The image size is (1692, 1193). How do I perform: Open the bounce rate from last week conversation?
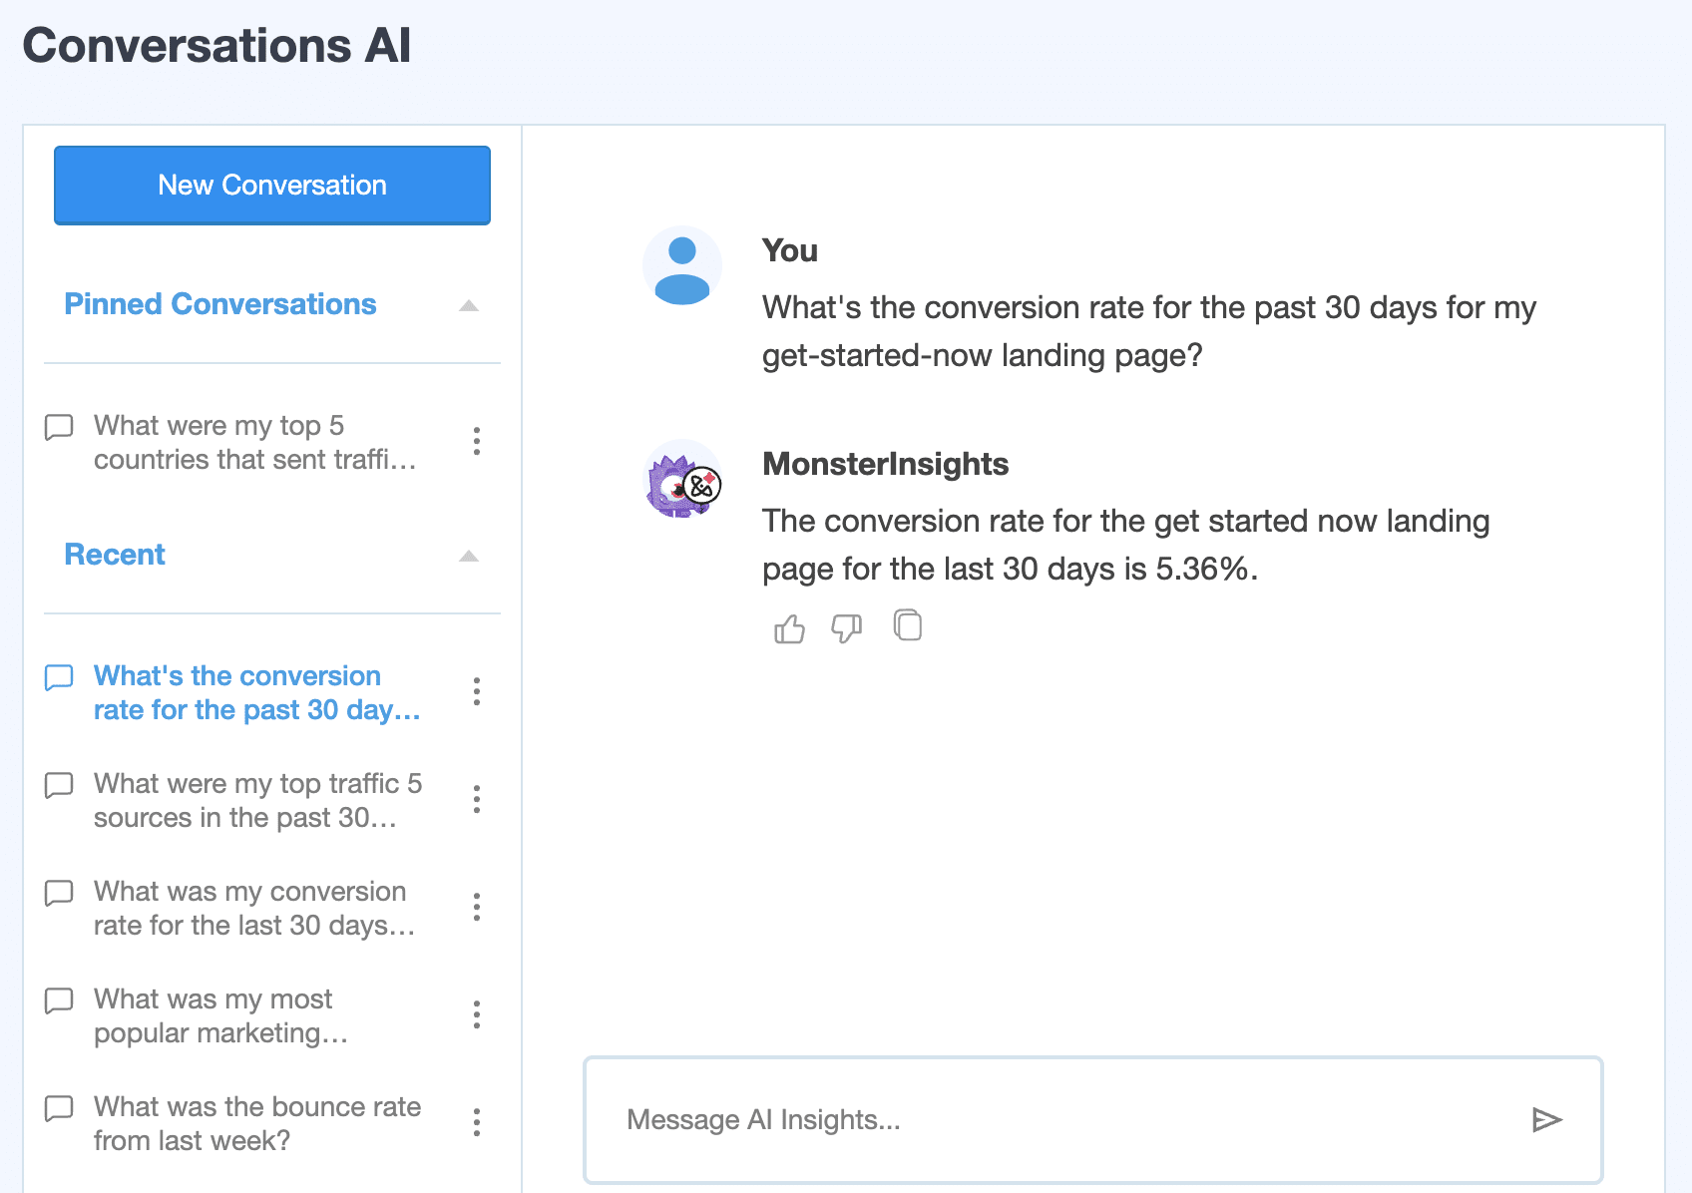(256, 1123)
